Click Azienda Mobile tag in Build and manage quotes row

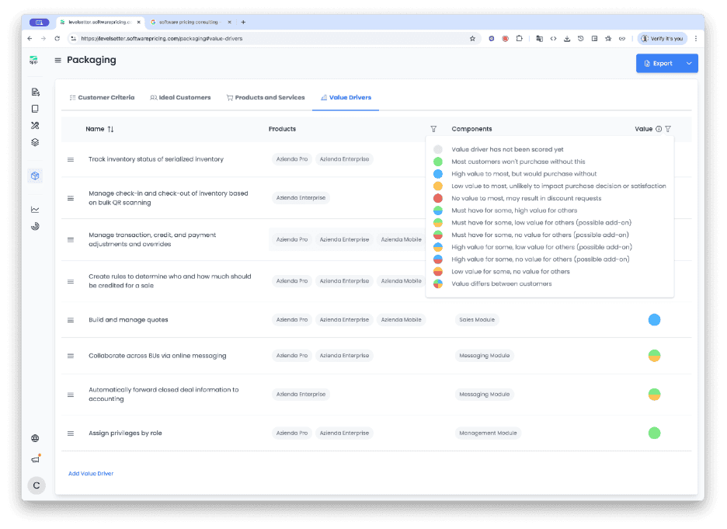coord(401,320)
